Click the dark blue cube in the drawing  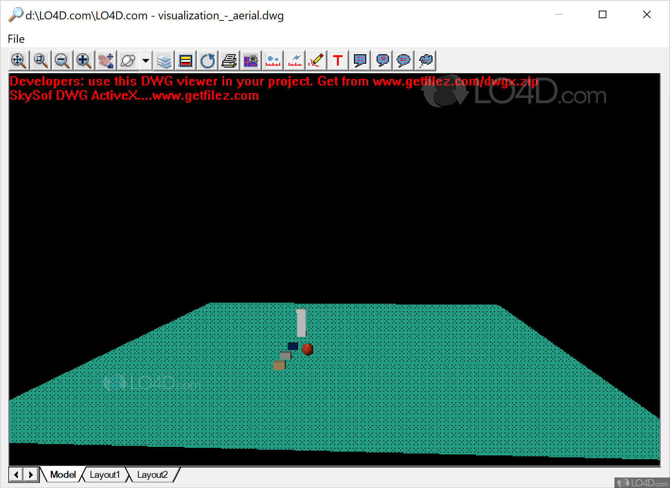click(293, 346)
